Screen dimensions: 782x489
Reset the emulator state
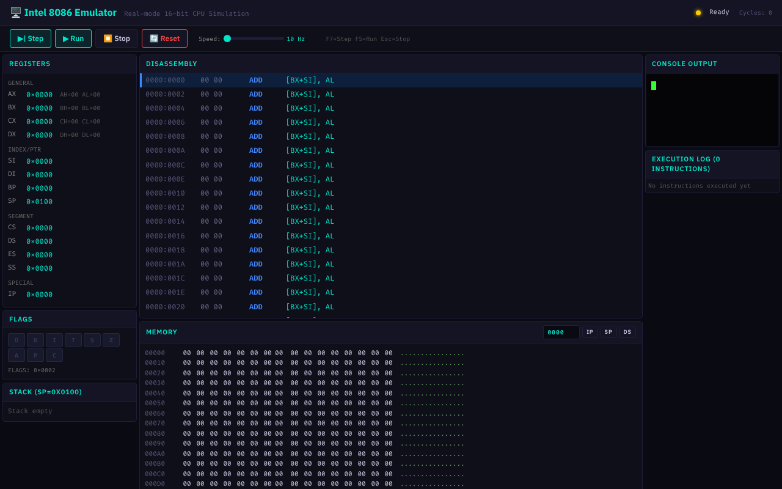point(164,39)
